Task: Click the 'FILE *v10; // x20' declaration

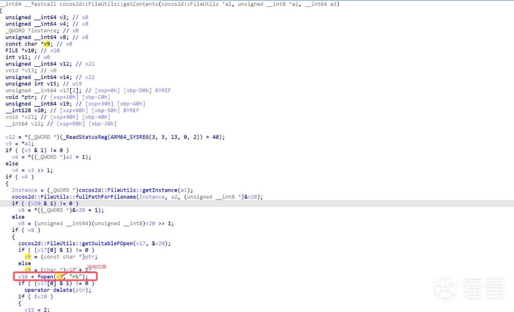Action: tap(33, 50)
